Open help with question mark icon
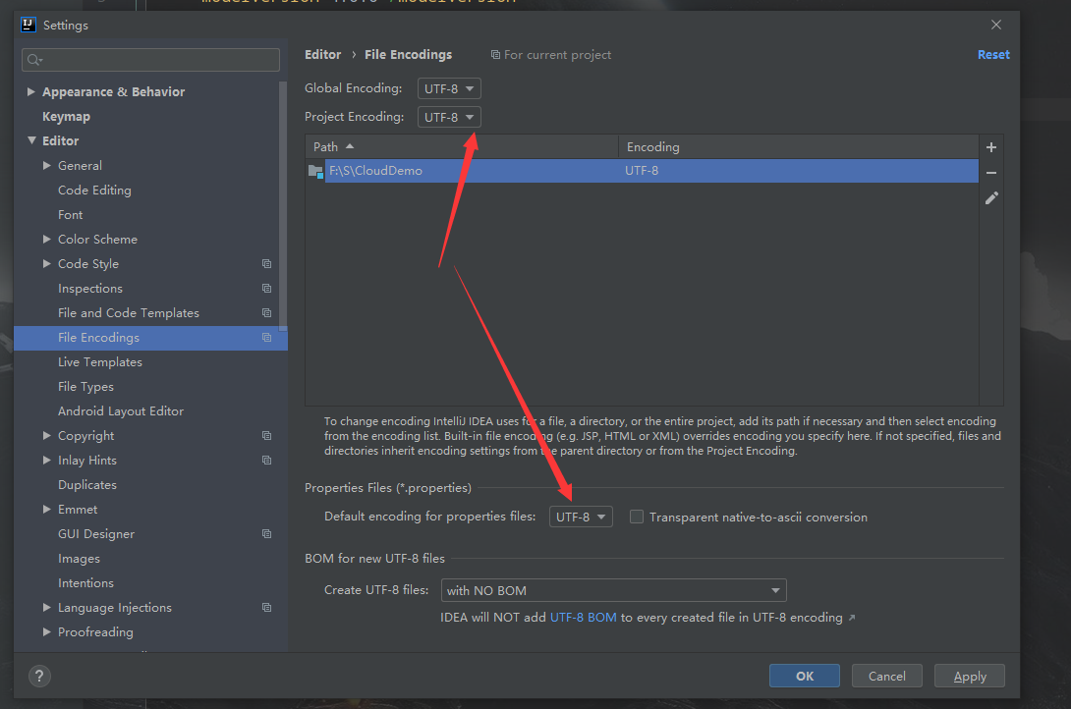This screenshot has width=1071, height=709. coord(39,676)
